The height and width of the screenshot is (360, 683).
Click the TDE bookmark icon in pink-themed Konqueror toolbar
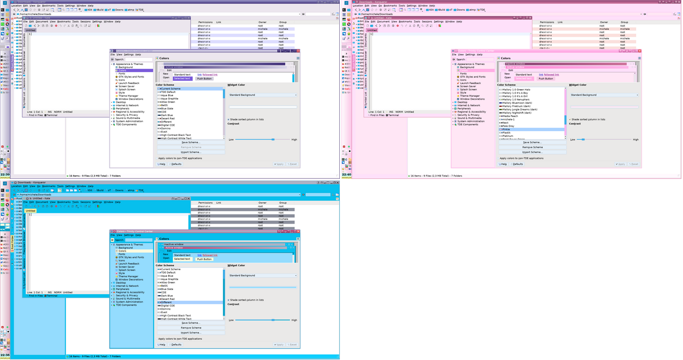click(478, 10)
